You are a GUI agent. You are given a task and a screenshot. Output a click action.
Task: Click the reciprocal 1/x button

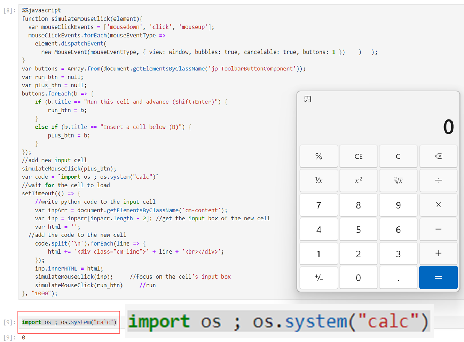pos(318,180)
